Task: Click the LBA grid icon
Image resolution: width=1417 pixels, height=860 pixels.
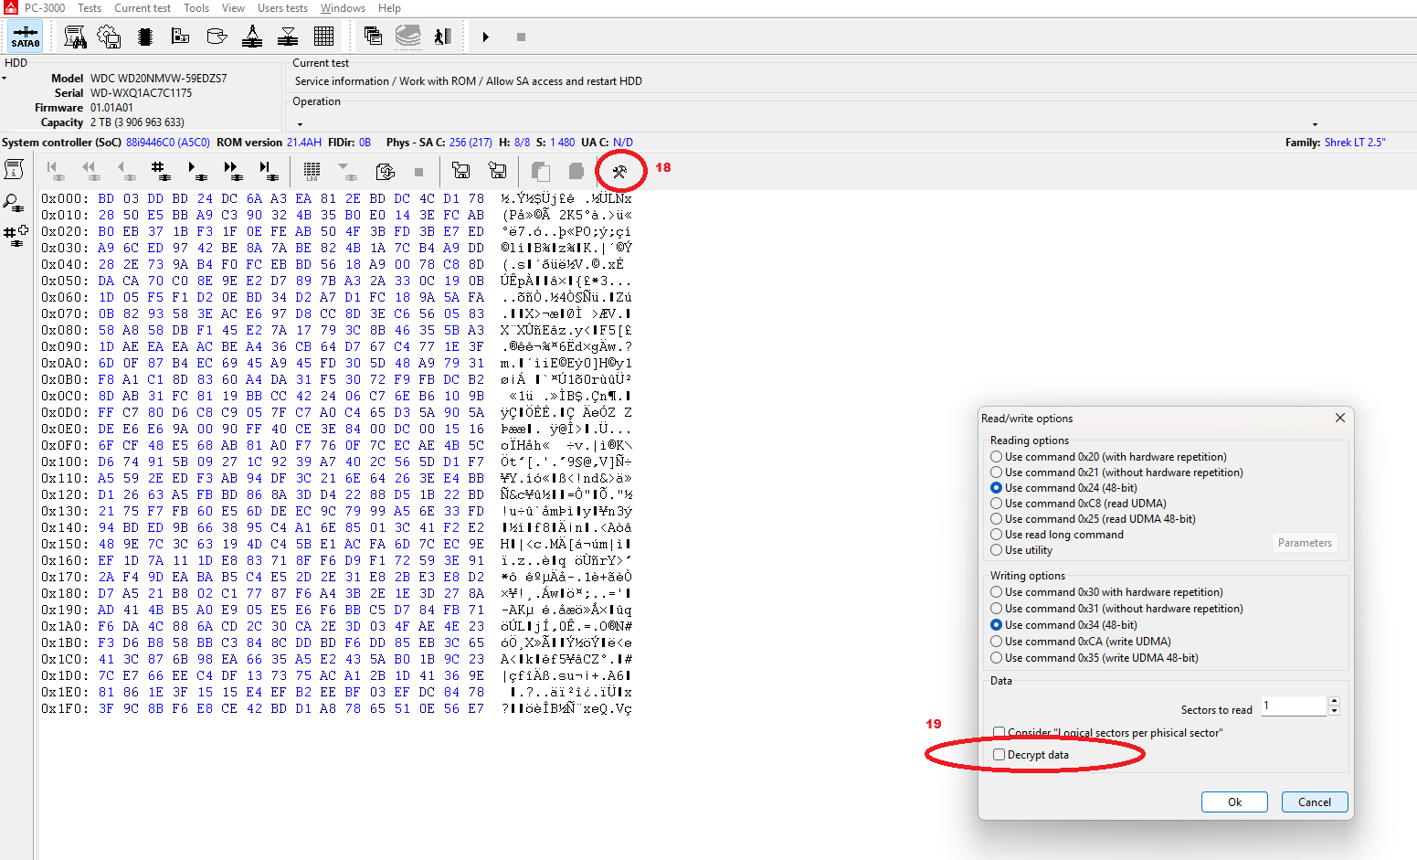Action: click(x=312, y=171)
